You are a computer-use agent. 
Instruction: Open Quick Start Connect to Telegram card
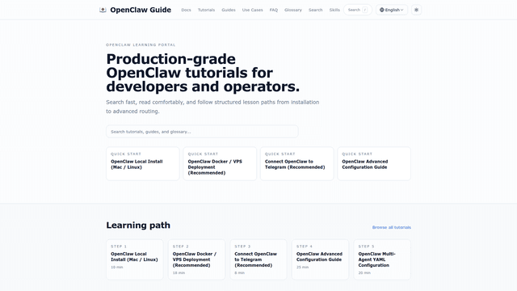[297, 163]
